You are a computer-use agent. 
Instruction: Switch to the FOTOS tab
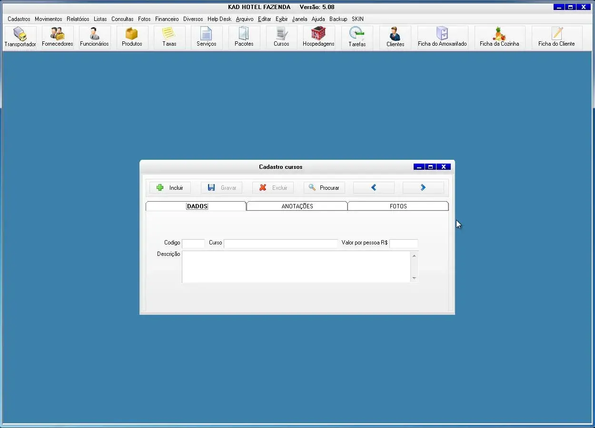pos(398,206)
